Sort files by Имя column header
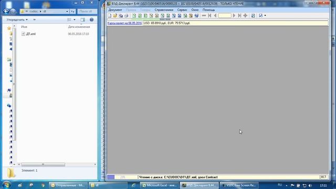The height and width of the screenshot is (189, 336). (24, 27)
